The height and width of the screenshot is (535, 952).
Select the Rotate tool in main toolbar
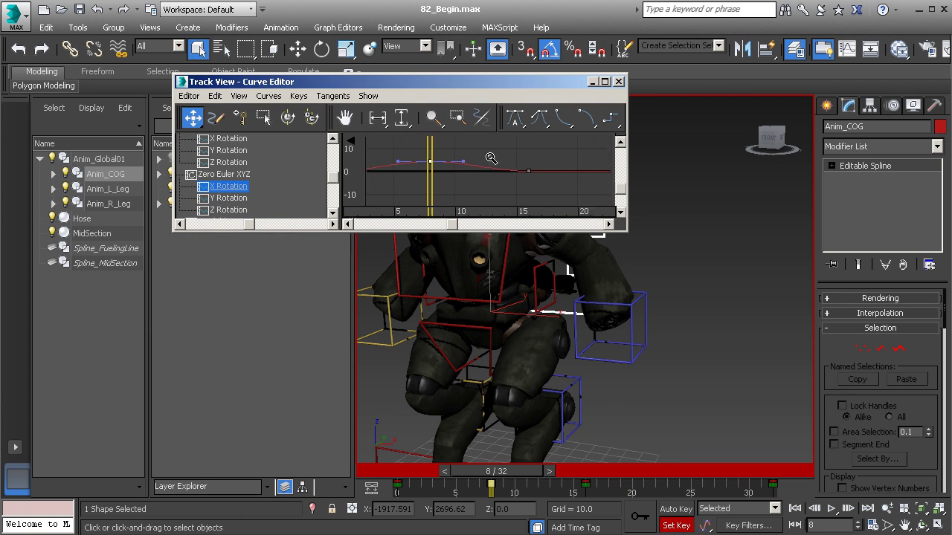pyautogui.click(x=321, y=49)
